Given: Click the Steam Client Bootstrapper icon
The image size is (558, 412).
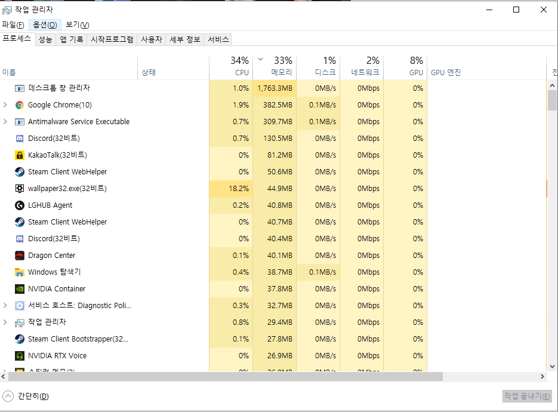Looking at the screenshot, I should coord(20,339).
